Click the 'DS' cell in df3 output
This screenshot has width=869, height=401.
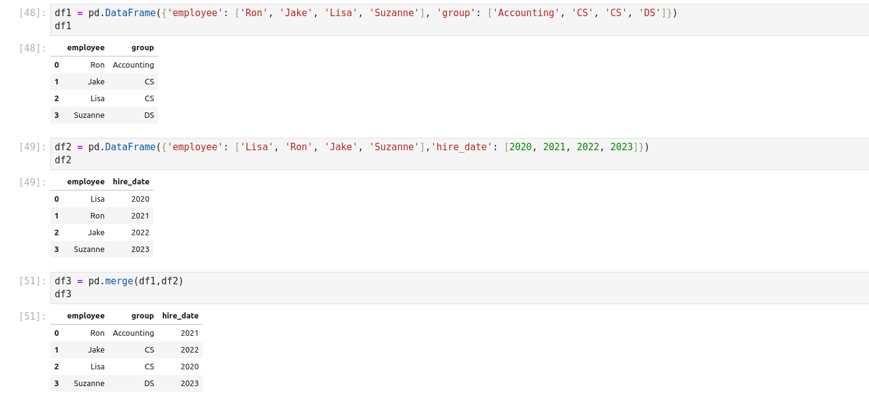pyautogui.click(x=149, y=384)
